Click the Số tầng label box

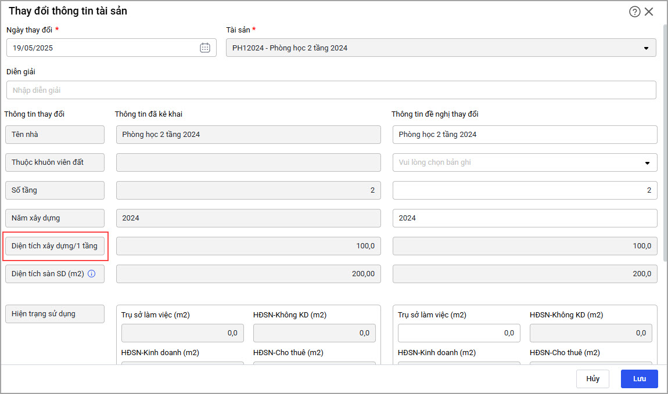55,190
